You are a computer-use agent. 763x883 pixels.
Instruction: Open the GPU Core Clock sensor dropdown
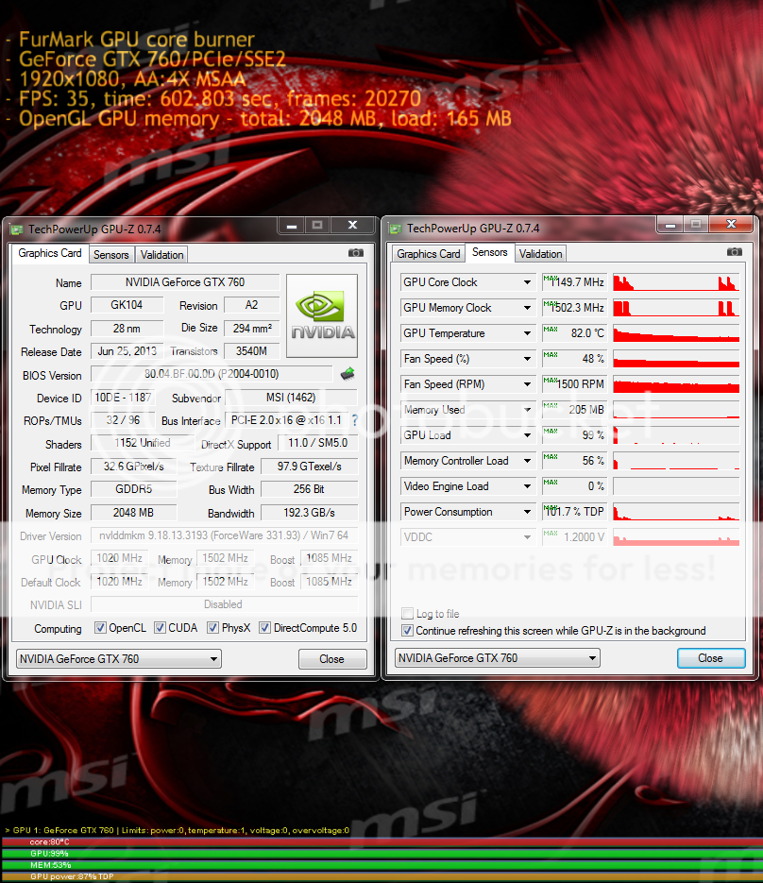click(528, 282)
